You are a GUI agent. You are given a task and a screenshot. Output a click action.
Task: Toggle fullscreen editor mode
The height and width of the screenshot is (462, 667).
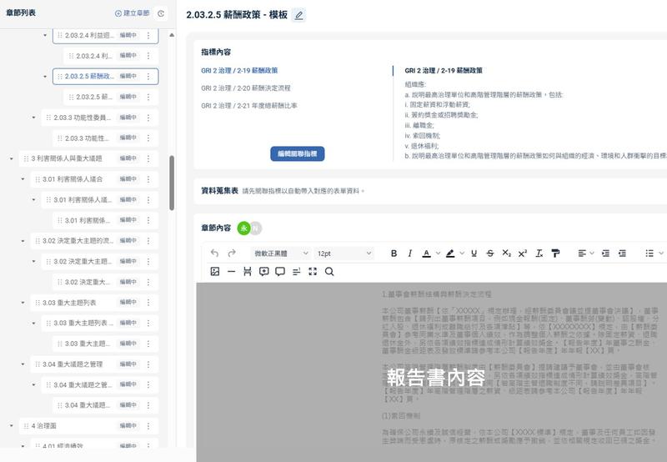tap(313, 272)
